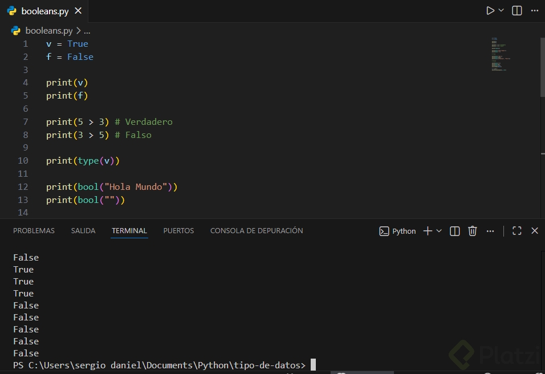Image resolution: width=545 pixels, height=374 pixels.
Task: Click on 'v = True' code line
Action: pyautogui.click(x=67, y=44)
